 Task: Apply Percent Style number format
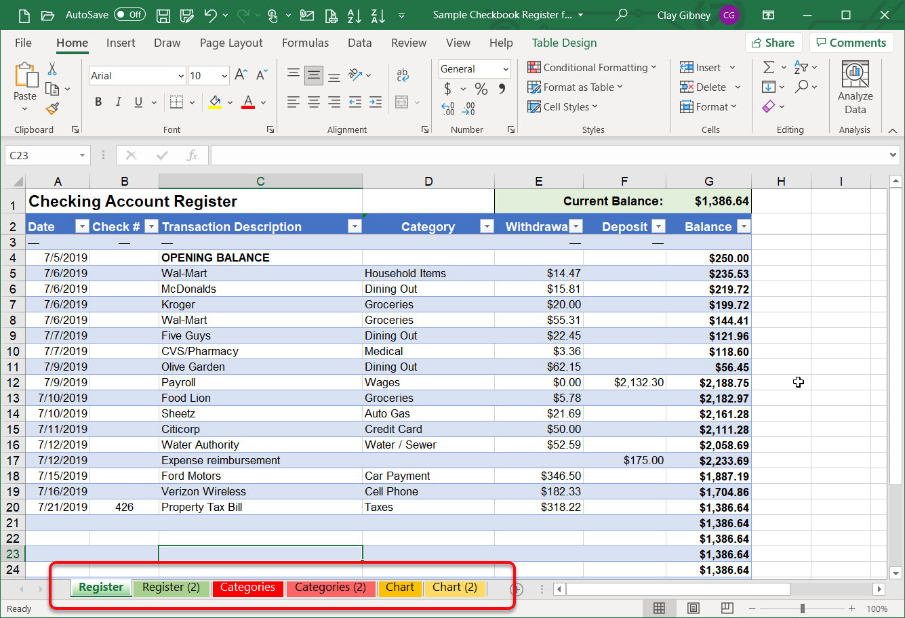(481, 88)
